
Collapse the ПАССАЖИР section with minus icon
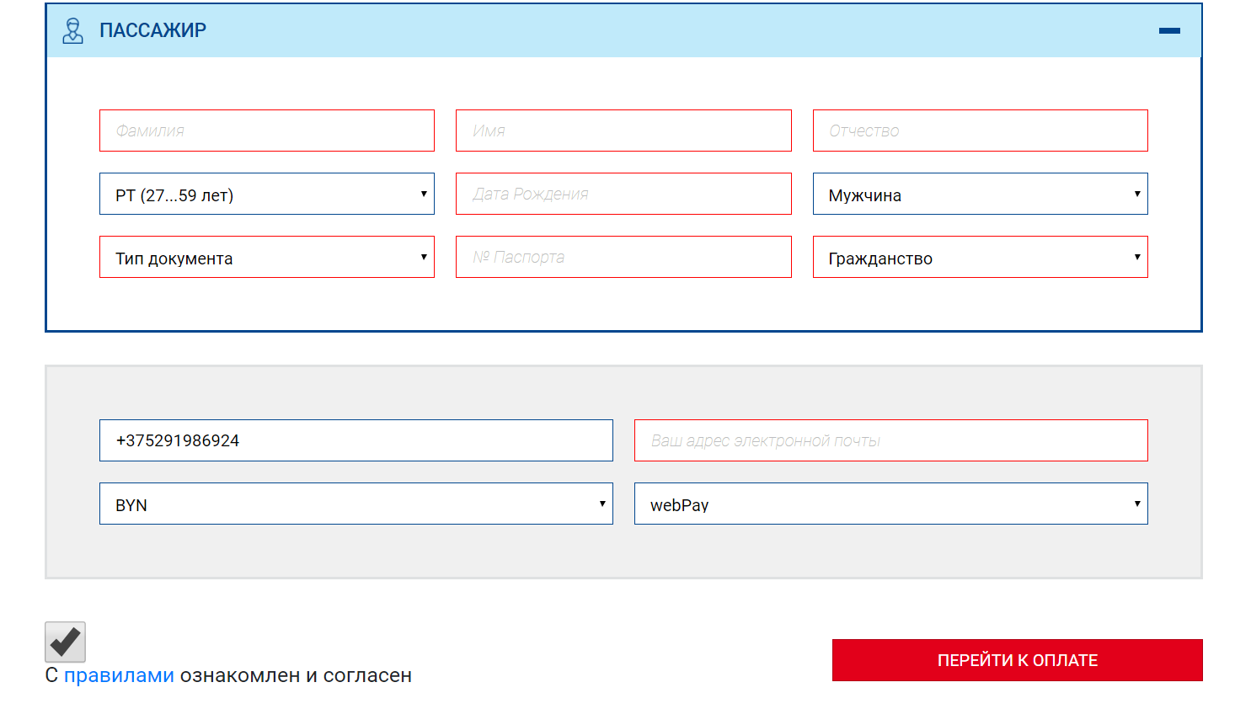pyautogui.click(x=1169, y=30)
